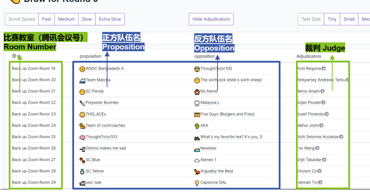The image size is (370, 195).
Task: Click the lightbulb icon next to Capstone DAL
Action: [x=197, y=183]
